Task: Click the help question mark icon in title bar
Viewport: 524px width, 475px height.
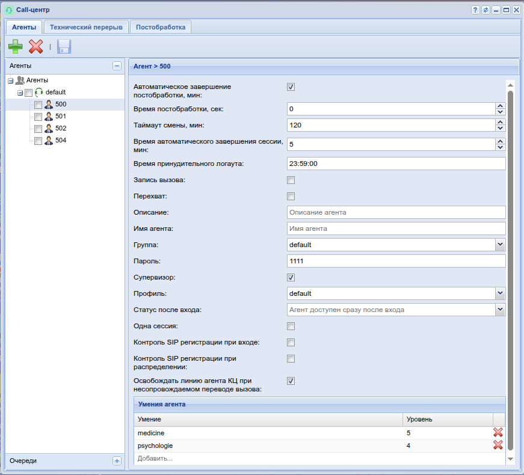Action: click(475, 10)
